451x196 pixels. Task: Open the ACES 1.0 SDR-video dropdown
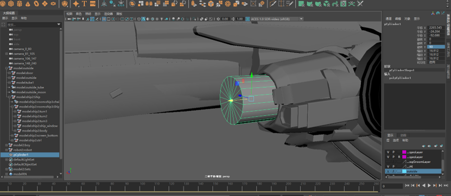pyautogui.click(x=277, y=19)
